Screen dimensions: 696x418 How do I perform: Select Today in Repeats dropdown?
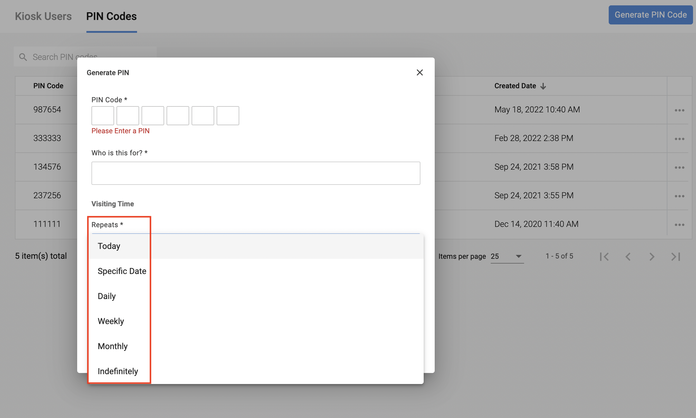tap(109, 246)
